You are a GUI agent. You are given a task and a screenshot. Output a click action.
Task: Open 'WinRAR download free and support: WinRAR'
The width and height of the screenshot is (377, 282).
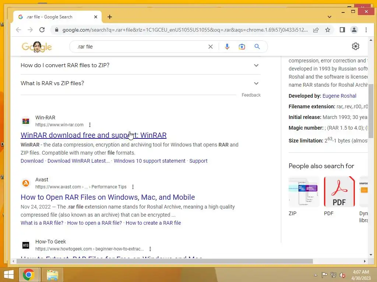94,135
